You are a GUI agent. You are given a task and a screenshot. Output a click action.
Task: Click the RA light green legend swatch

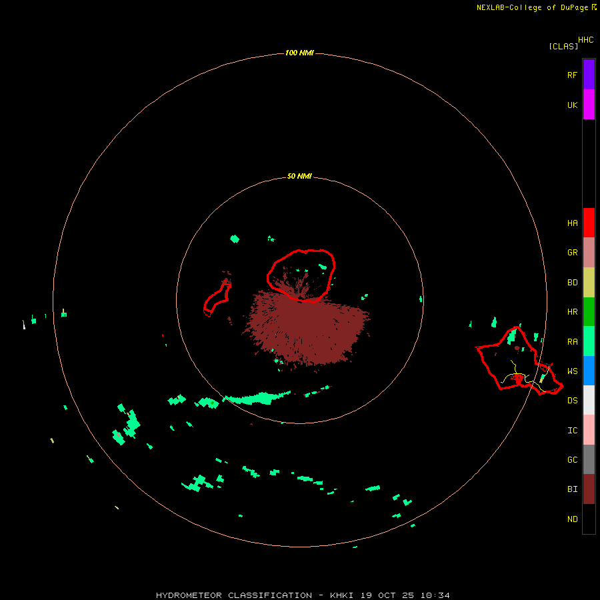[589, 341]
